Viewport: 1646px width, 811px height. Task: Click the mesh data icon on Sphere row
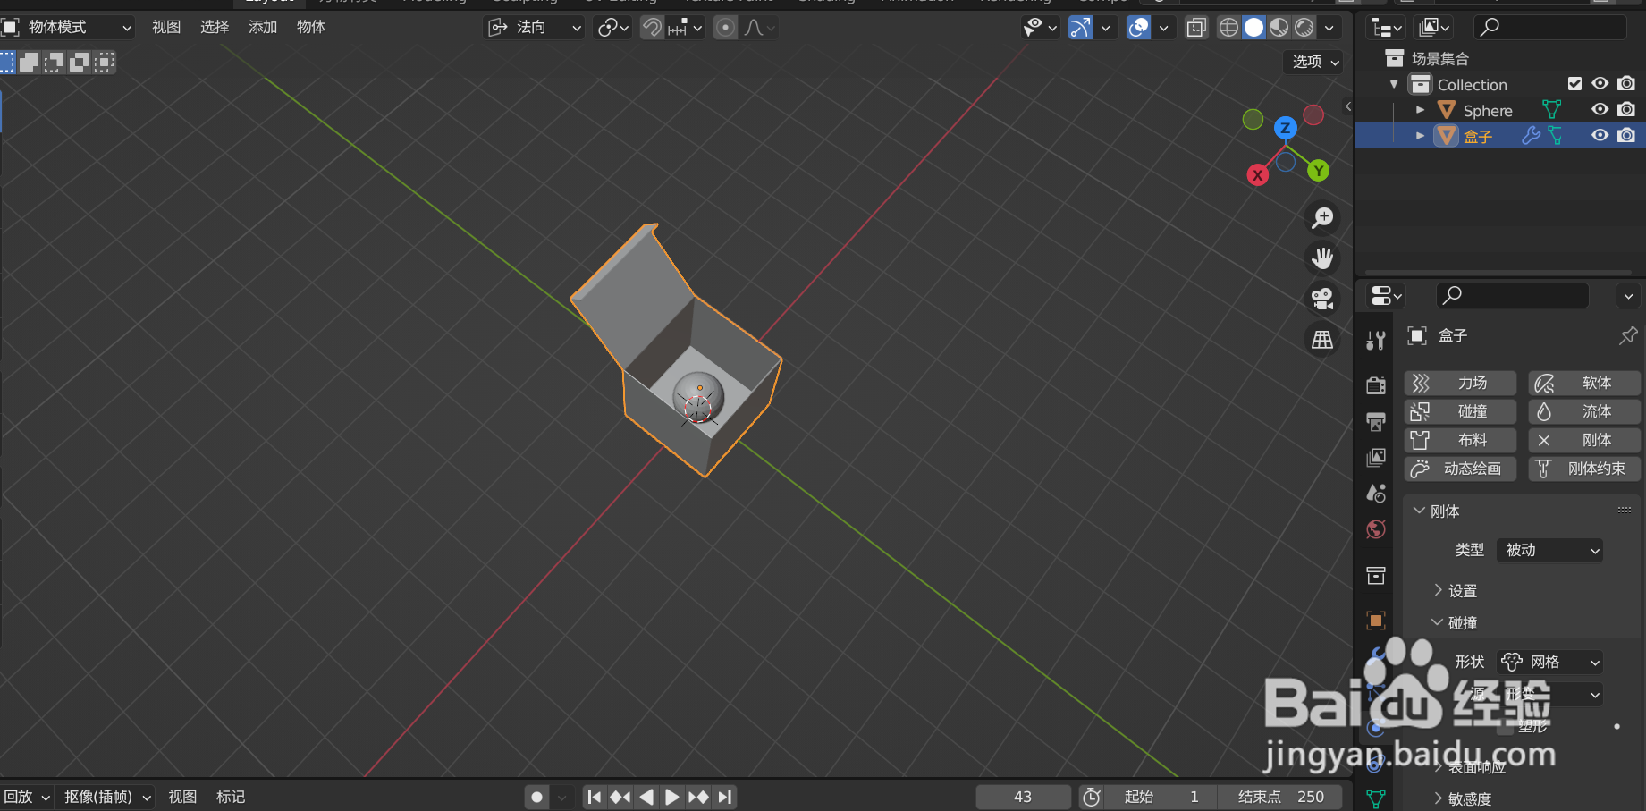pos(1551,110)
